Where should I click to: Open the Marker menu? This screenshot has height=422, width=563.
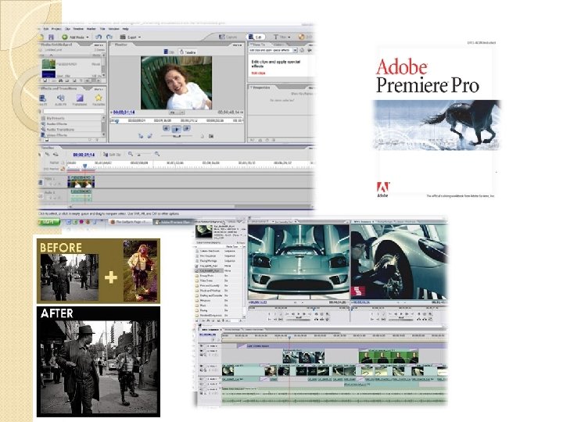91,29
